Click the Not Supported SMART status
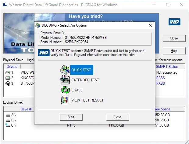The image size is (189, 144). 167,72
